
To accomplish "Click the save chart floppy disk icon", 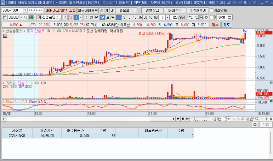I will (201, 17).
